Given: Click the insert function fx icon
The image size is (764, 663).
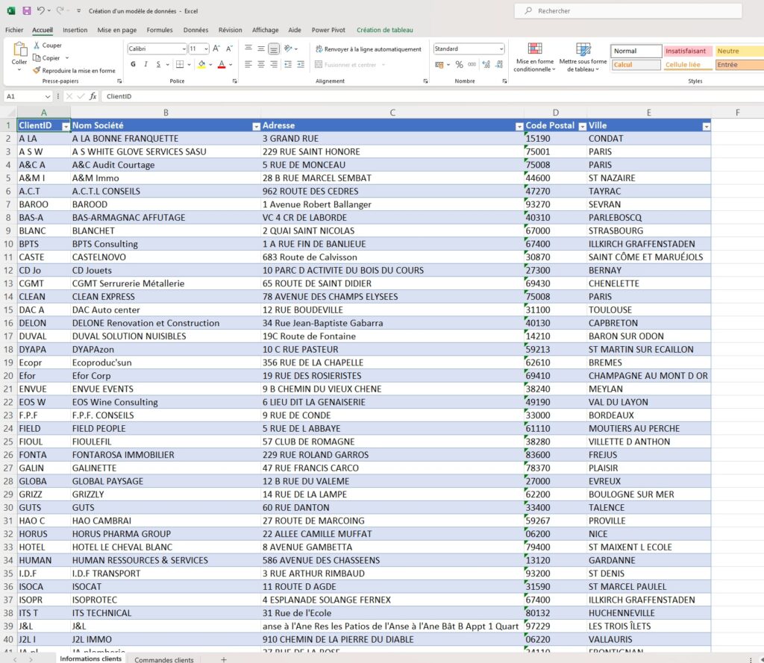Looking at the screenshot, I should (93, 96).
